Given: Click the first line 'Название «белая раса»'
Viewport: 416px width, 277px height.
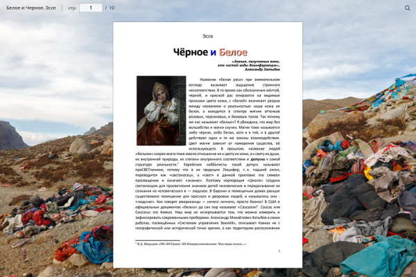Looking at the screenshot, I should click(x=240, y=80).
